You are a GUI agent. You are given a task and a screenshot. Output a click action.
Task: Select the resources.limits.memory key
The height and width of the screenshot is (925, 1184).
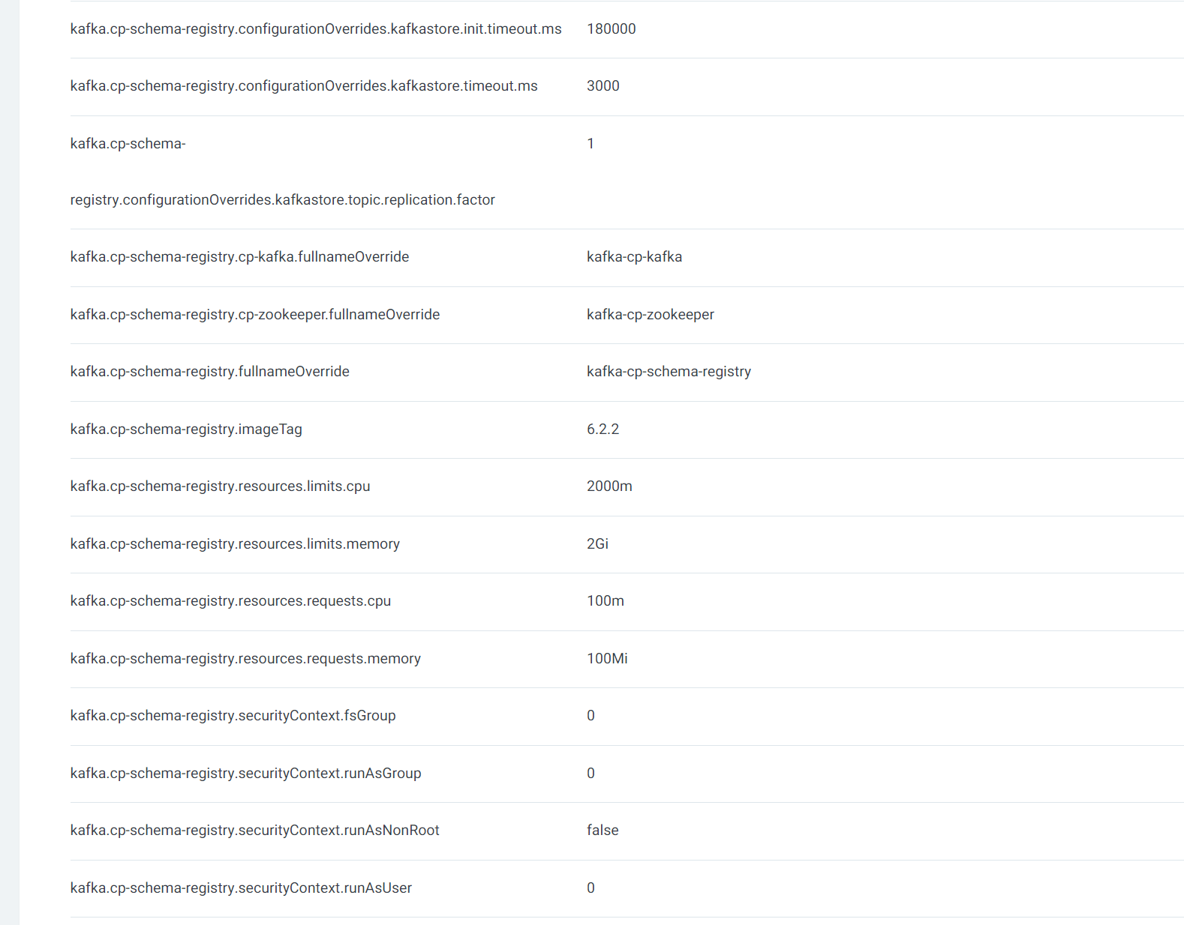[x=235, y=544]
